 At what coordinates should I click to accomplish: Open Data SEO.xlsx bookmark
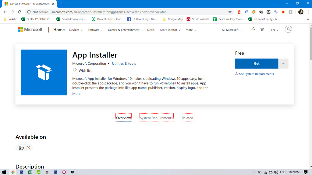click(108, 19)
